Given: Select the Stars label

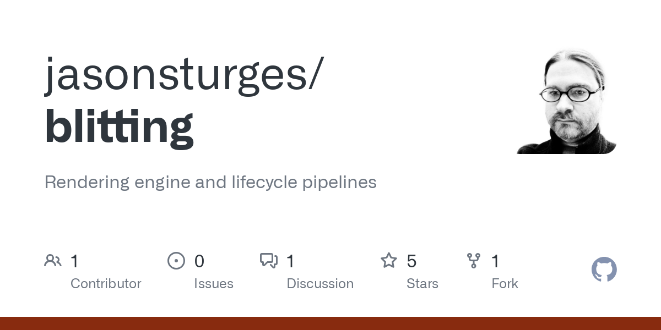Looking at the screenshot, I should 422,284.
